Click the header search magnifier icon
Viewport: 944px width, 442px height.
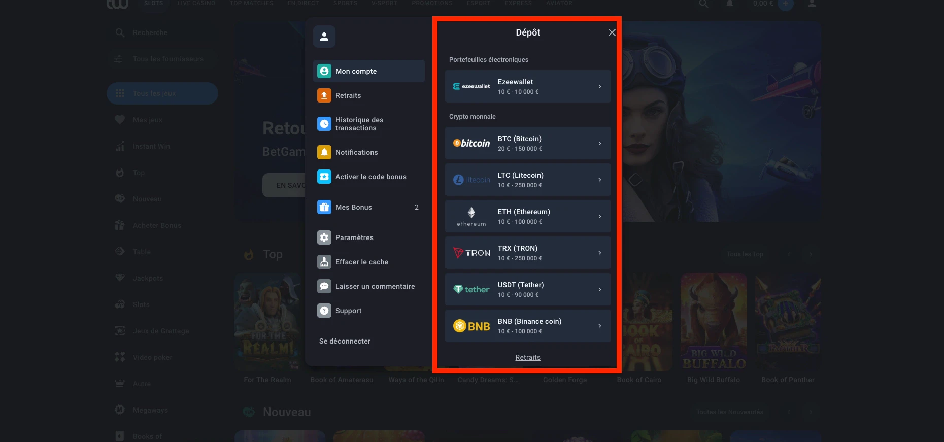tap(703, 4)
